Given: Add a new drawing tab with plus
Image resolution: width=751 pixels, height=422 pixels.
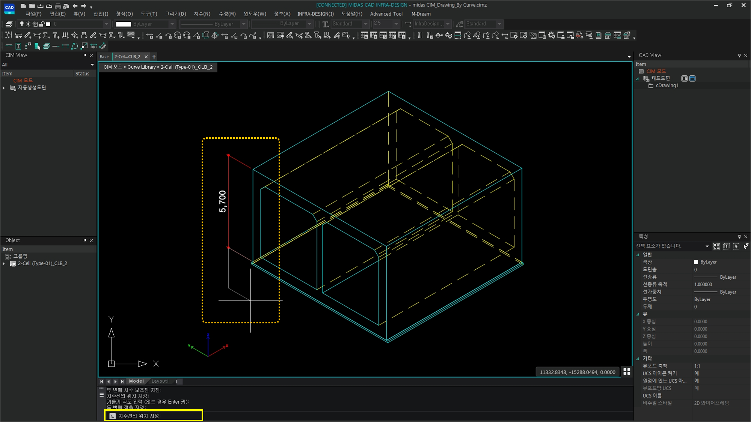Looking at the screenshot, I should 154,57.
